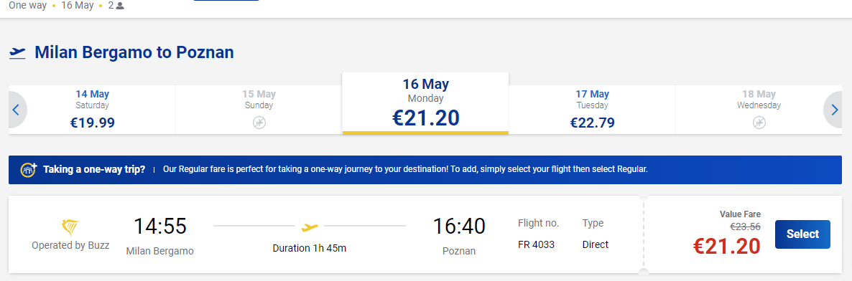Click the passengers icon next to 2
Screen dimensions: 852x281
coord(120,6)
